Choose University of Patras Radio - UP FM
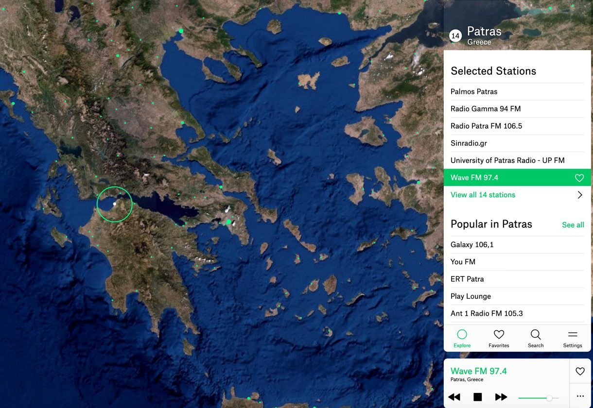Viewport: 593px width, 408px height. point(507,160)
